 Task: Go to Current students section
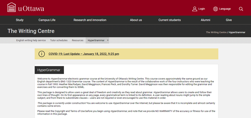pos(170,20)
